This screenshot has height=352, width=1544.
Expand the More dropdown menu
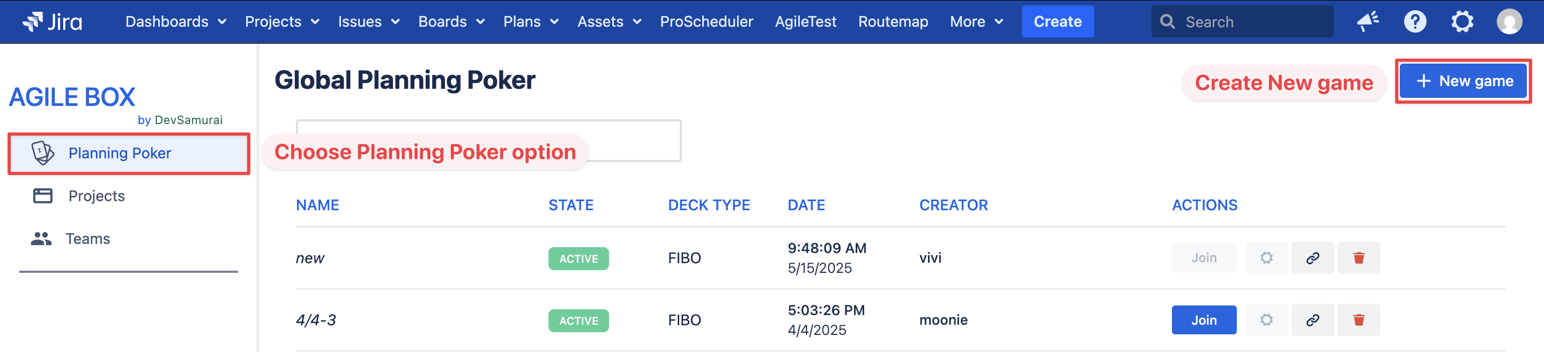coord(976,22)
